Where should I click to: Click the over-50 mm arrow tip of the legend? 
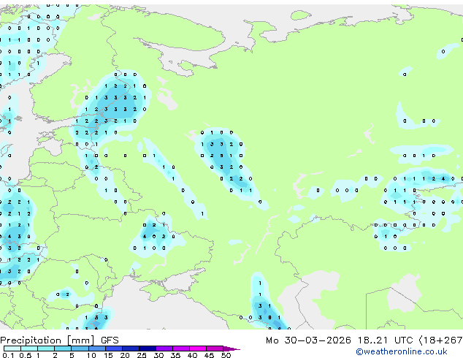[x=231, y=349]
